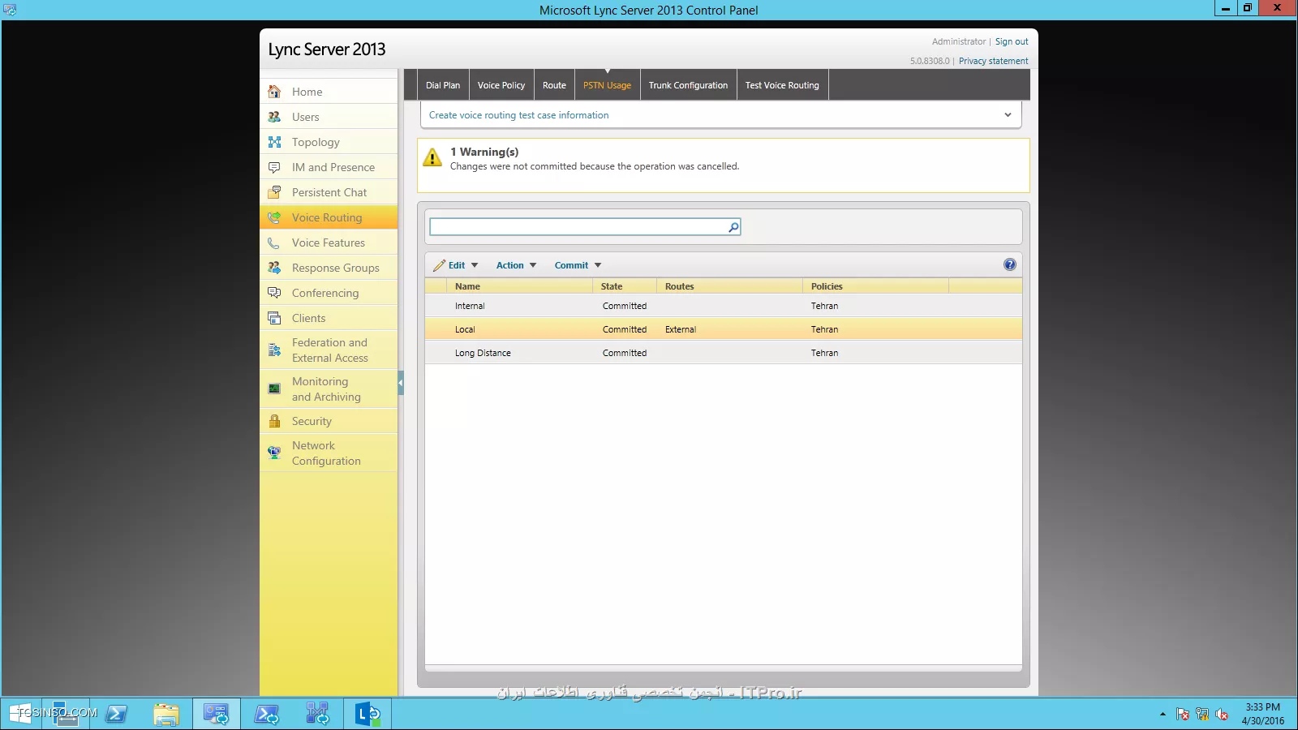Click the Clients icon in sidebar
1298x730 pixels.
point(274,318)
